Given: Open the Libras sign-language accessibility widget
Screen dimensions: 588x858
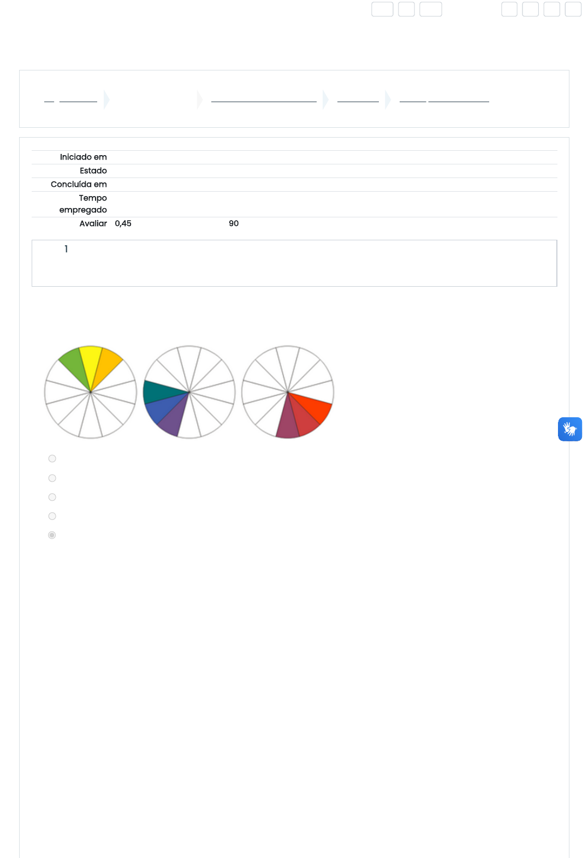Looking at the screenshot, I should [569, 429].
